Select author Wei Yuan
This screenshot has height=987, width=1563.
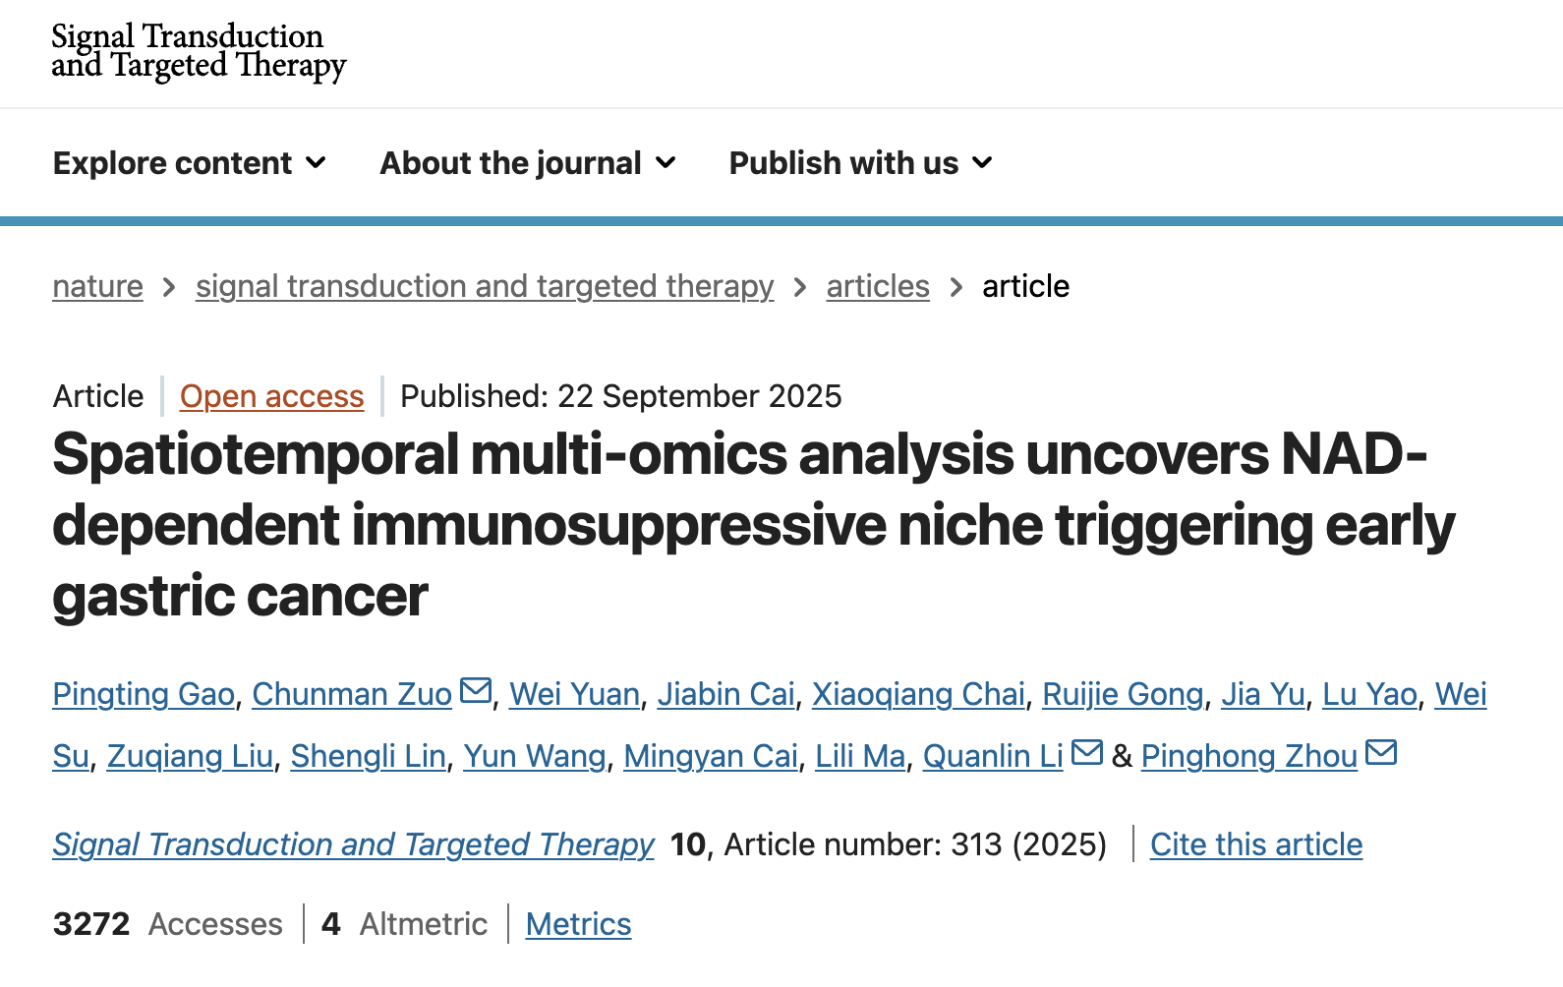pos(574,694)
